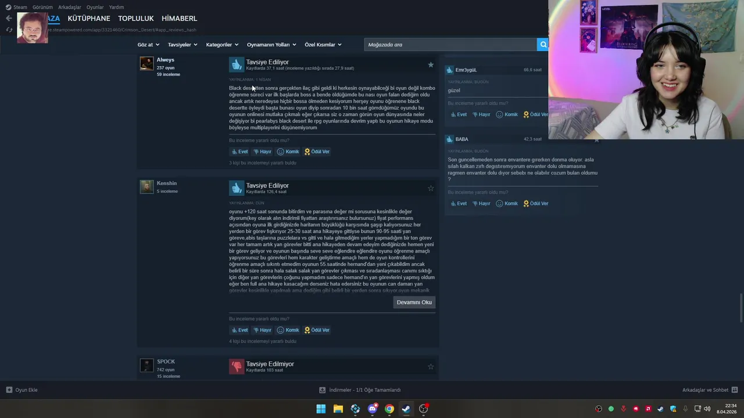Switch to Steam in the taskbar
The height and width of the screenshot is (418, 744).
click(406, 409)
